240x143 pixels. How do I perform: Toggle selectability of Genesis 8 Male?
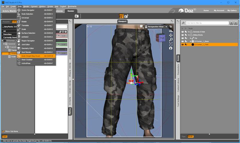(186, 32)
